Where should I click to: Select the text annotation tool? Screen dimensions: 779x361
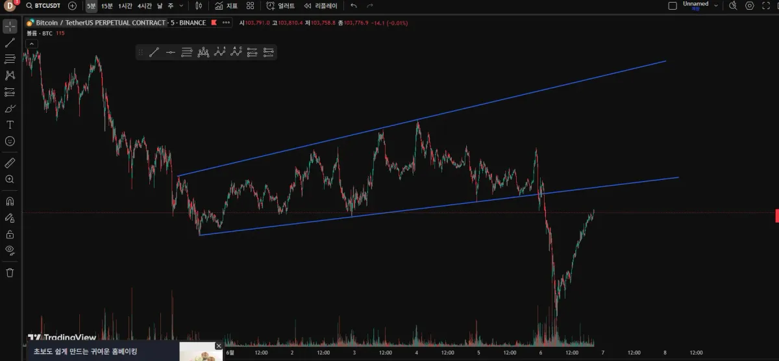click(x=10, y=125)
